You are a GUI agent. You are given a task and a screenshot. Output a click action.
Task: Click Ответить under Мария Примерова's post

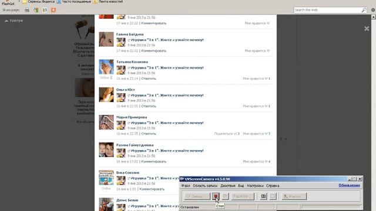[149, 134]
